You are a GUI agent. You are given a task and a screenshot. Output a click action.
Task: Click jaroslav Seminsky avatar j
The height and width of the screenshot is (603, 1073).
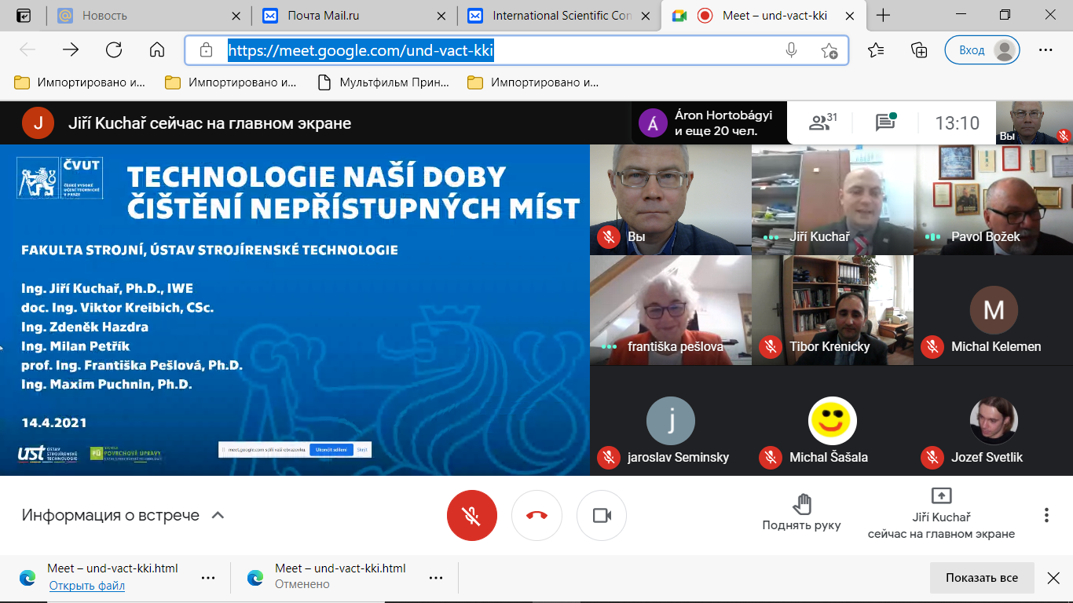pos(671,421)
